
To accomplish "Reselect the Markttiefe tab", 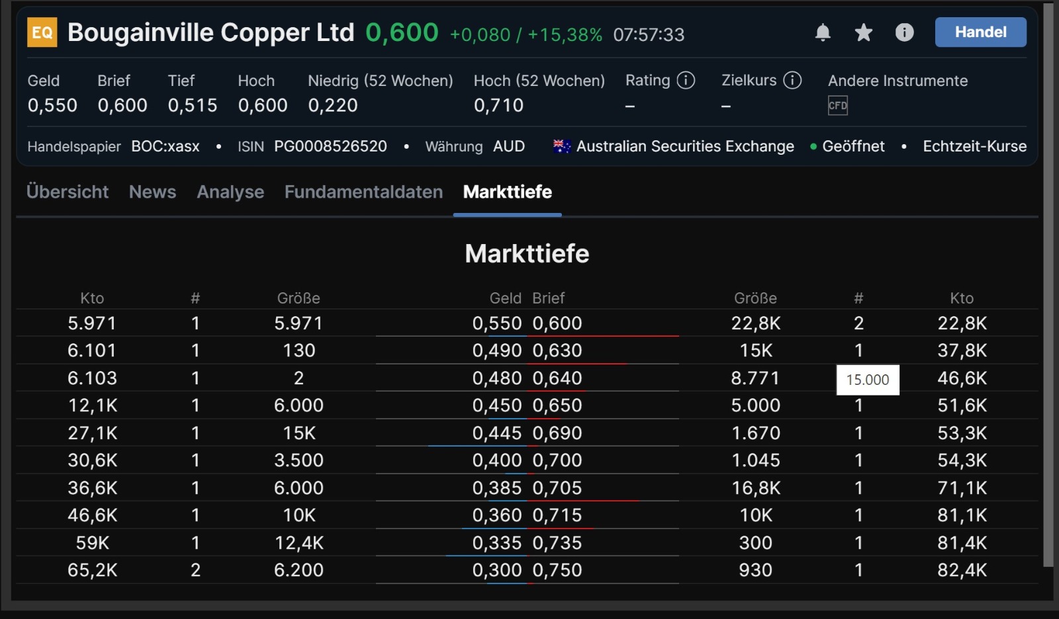I will point(508,192).
